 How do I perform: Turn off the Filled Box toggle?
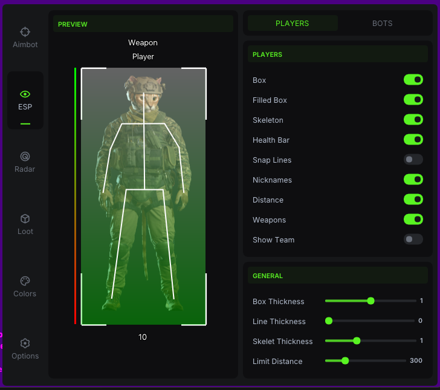point(413,100)
